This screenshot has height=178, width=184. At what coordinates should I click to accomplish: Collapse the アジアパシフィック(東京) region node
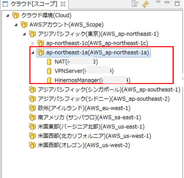(x=24, y=34)
